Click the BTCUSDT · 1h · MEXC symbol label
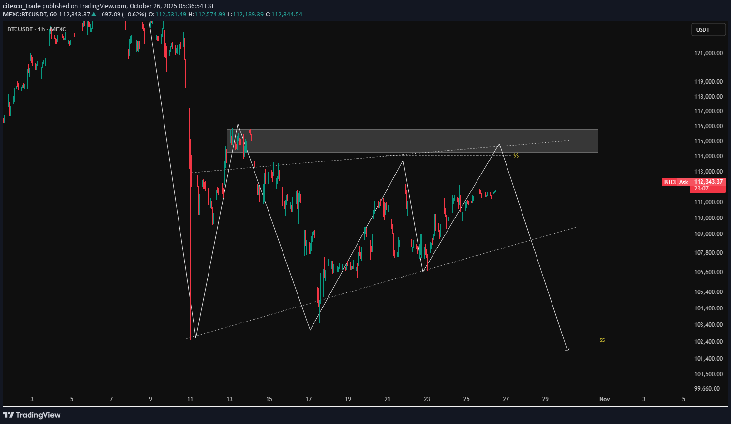Viewport: 731px width, 424px height. [36, 29]
